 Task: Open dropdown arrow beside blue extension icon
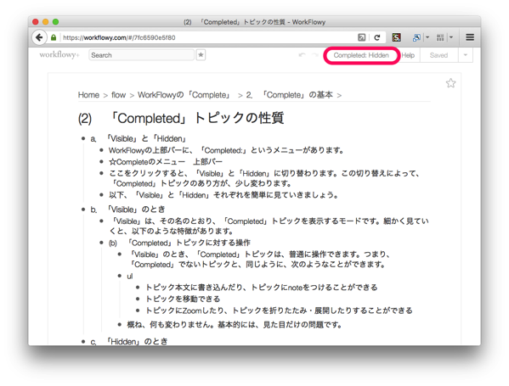pos(427,37)
